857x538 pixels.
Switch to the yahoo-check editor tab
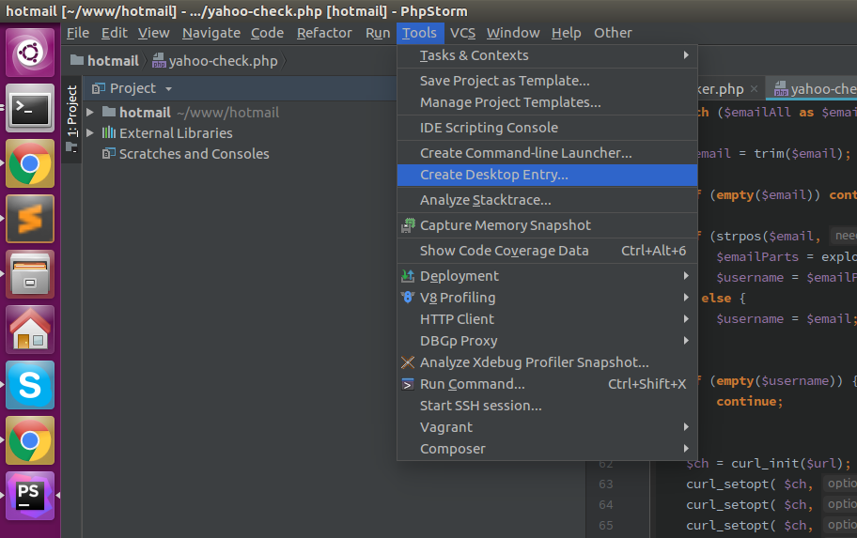pos(816,89)
